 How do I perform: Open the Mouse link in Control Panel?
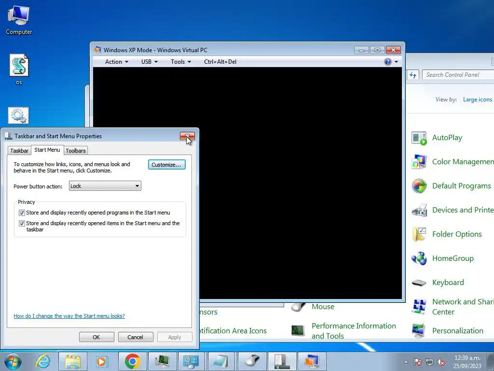pos(323,306)
